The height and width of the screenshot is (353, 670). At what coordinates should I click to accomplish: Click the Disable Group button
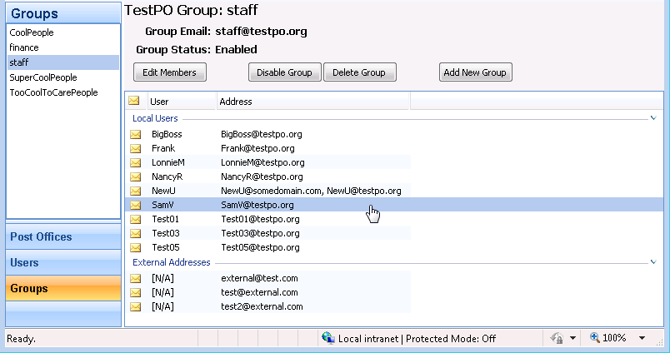[284, 72]
